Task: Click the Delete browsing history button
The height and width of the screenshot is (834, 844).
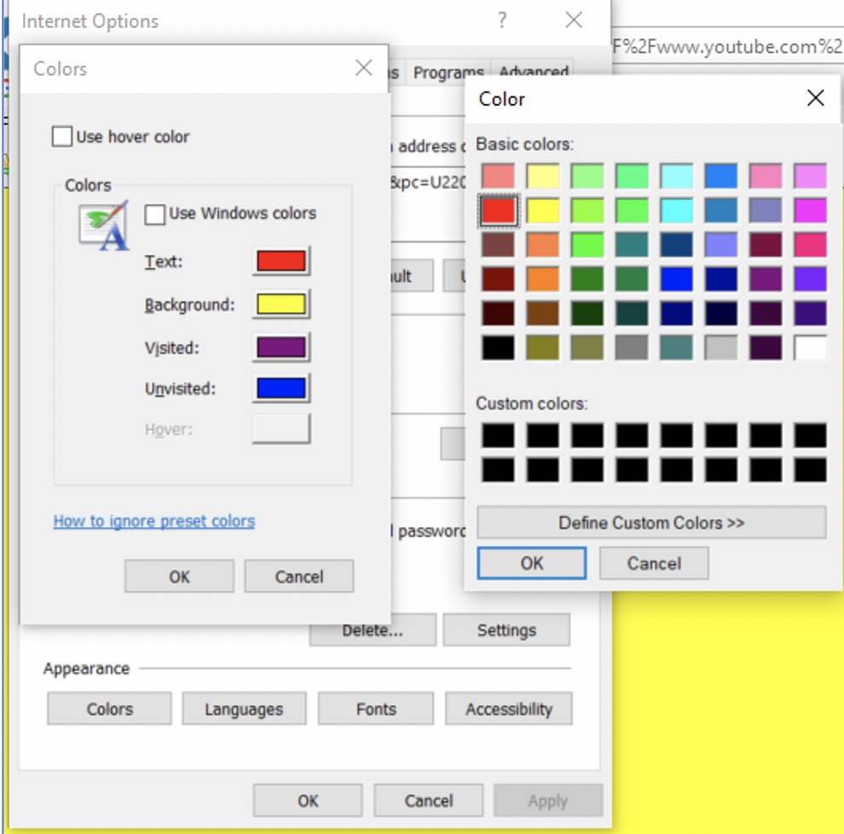Action: (373, 630)
